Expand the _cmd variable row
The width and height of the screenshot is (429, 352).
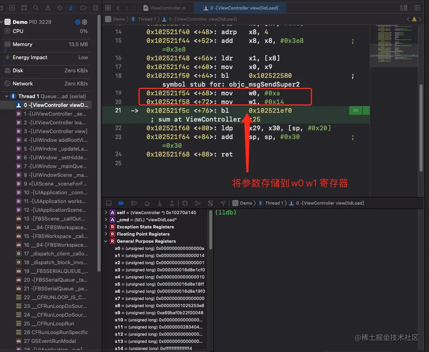click(106, 219)
